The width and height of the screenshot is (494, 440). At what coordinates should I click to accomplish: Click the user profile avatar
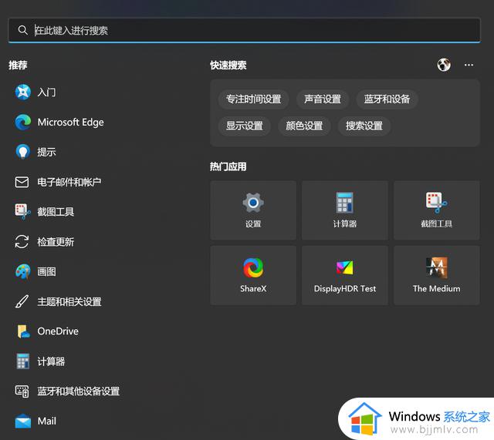point(444,65)
